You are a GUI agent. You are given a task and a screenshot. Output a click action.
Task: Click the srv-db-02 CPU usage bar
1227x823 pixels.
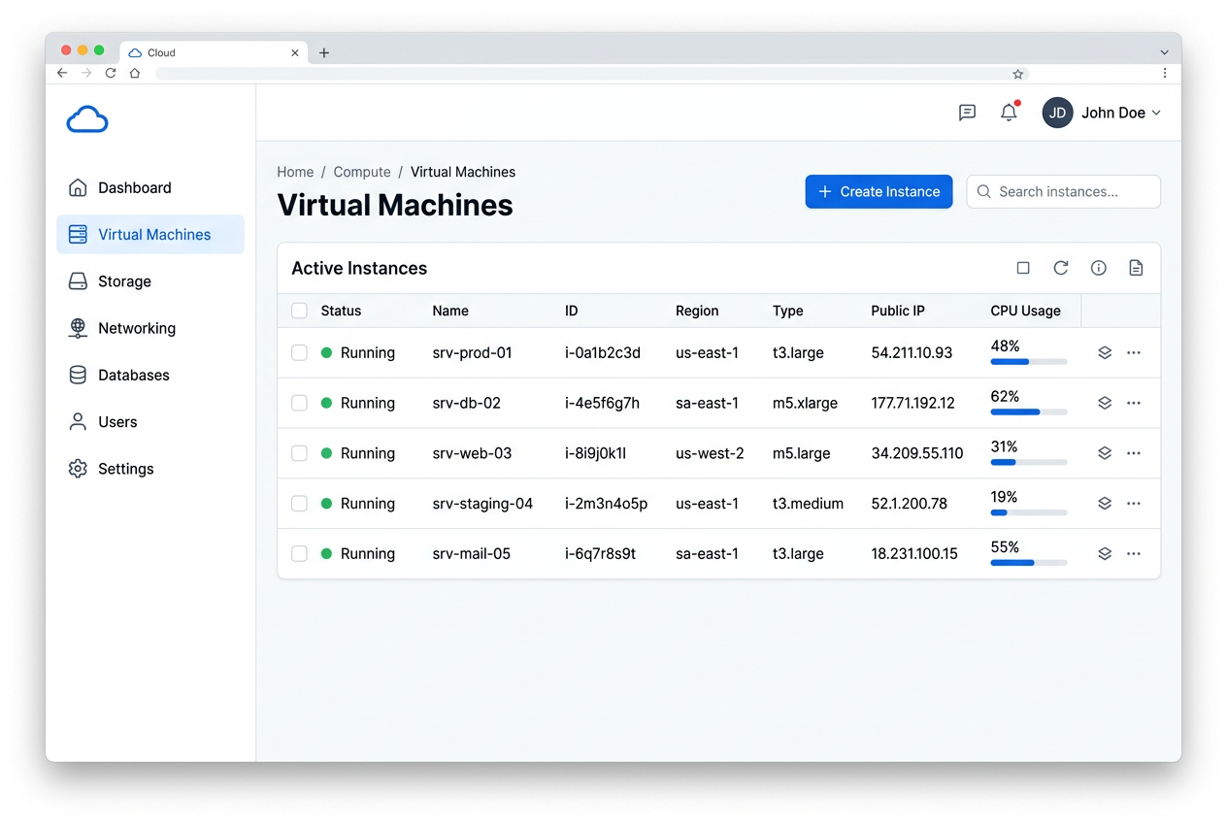(x=1029, y=412)
